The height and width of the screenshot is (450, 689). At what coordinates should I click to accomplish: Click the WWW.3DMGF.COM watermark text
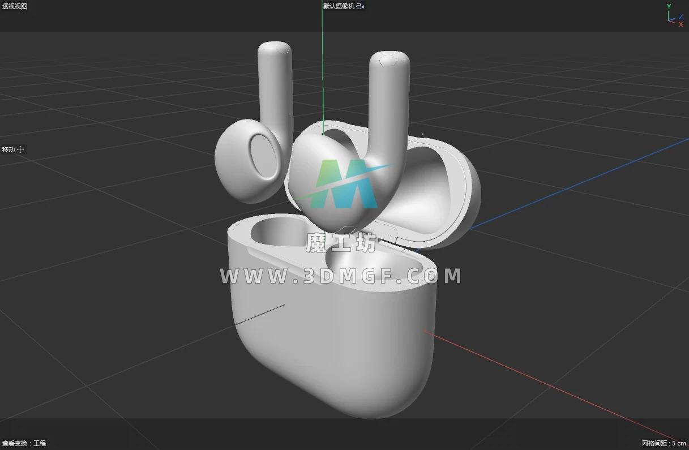(x=341, y=276)
